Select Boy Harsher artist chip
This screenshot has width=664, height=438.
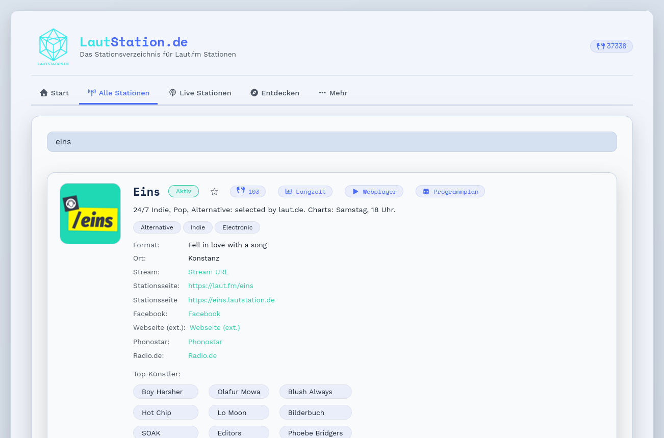[x=166, y=392]
